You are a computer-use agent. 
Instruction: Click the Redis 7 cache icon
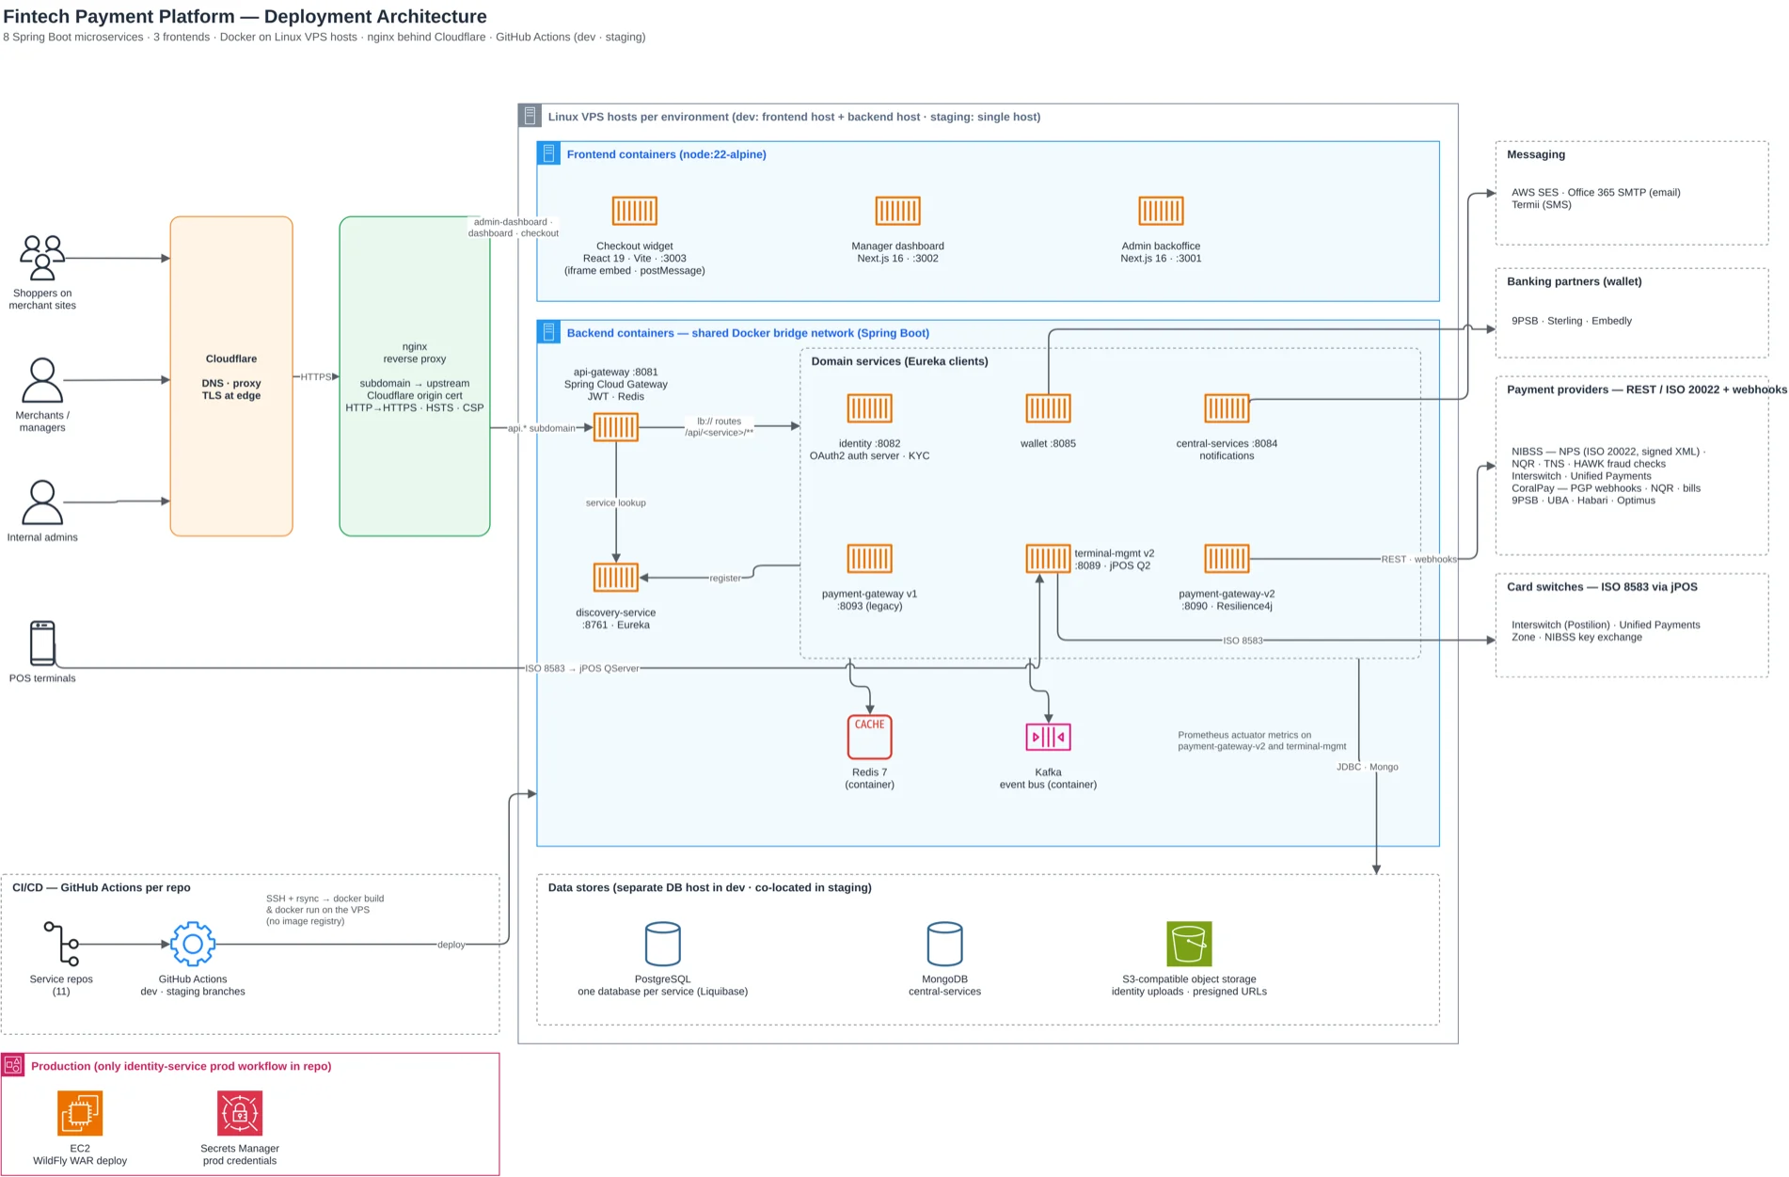(869, 737)
